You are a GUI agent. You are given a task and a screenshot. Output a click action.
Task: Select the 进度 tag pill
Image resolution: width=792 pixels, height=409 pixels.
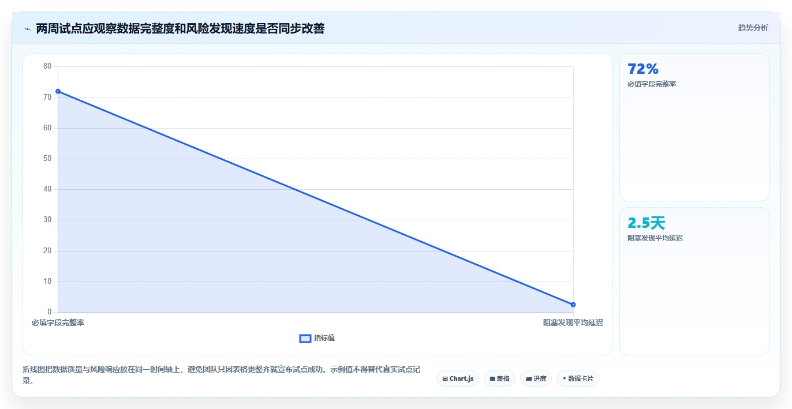point(536,378)
